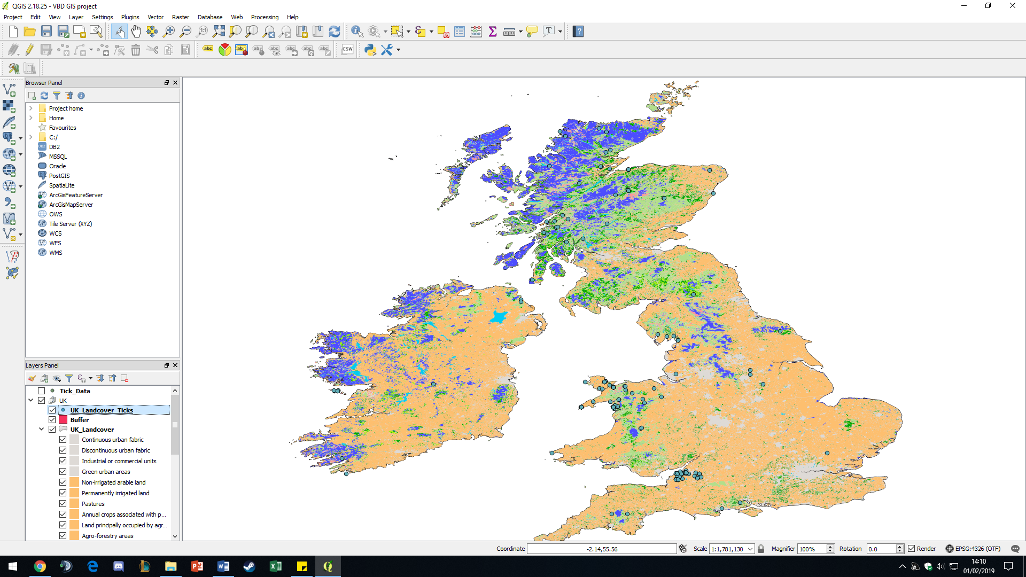Image resolution: width=1026 pixels, height=577 pixels.
Task: Click the Add WMS Layer globe icon
Action: coord(9,170)
